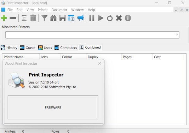Restore the inner MDI child window
This screenshot has width=189, height=133.
point(181,10)
